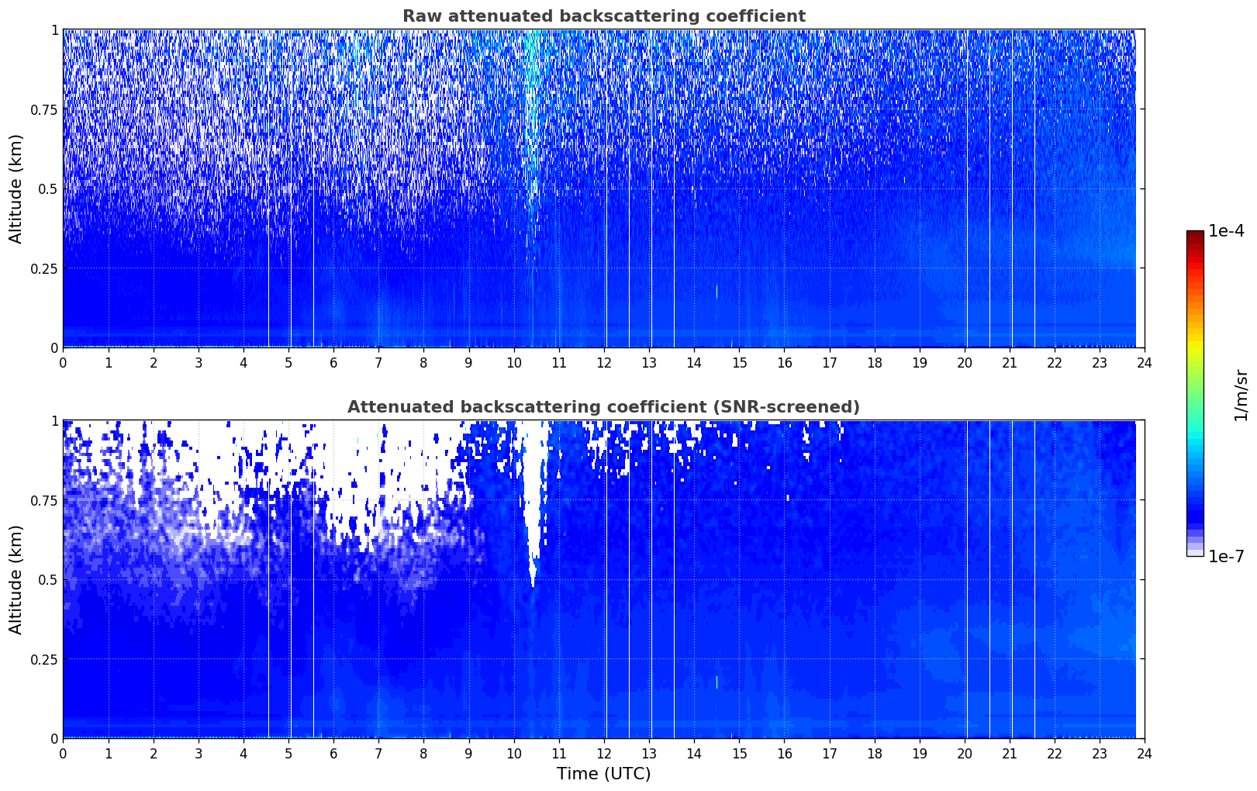Viewport: 1257px width, 791px height.
Task: Click the small green mark at 14.5 UTC in the raw plot
Action: (x=717, y=292)
